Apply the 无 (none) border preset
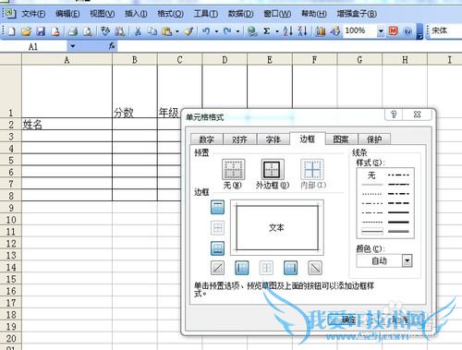This screenshot has height=350, width=462. coord(233,170)
